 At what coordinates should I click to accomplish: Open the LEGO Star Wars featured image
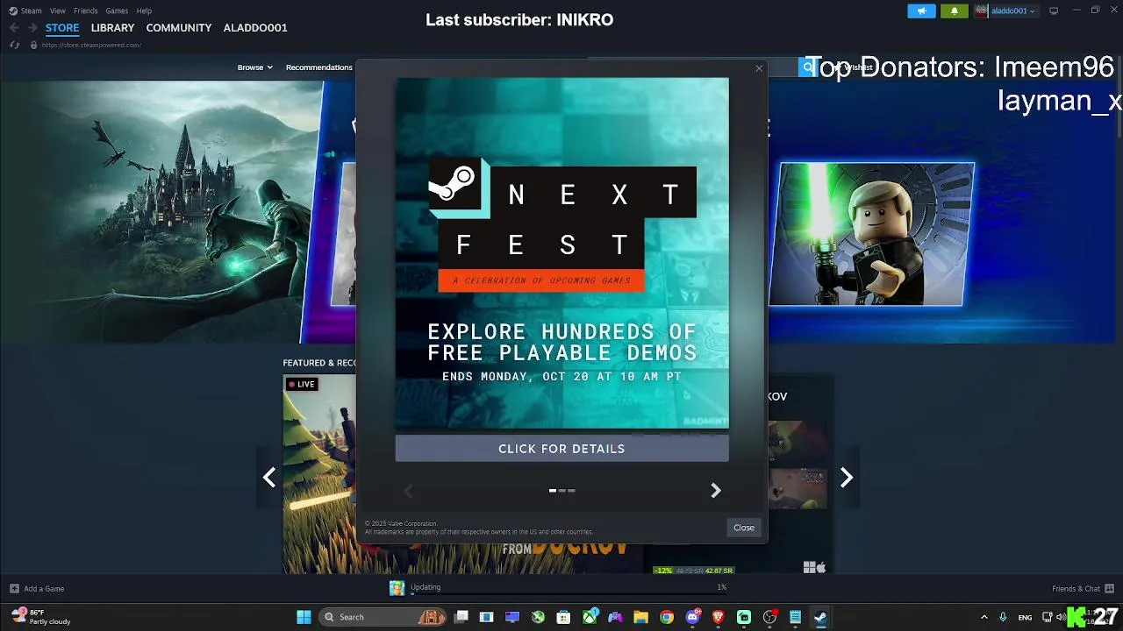click(872, 234)
